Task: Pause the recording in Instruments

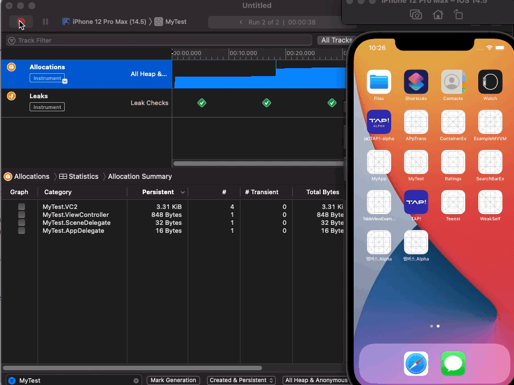Action: pos(45,22)
